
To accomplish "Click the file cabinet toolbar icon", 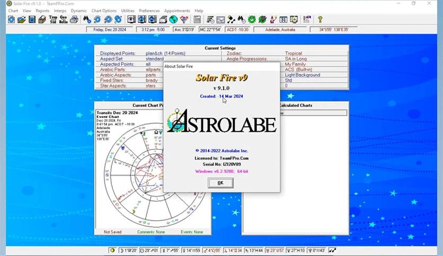I will pos(42,20).
